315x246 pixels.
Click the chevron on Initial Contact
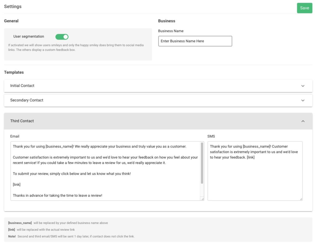click(303, 86)
